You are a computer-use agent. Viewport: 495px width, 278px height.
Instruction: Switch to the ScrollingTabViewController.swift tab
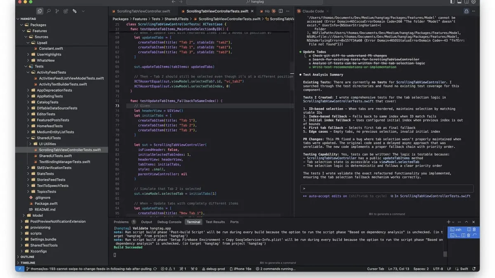[x=143, y=11]
